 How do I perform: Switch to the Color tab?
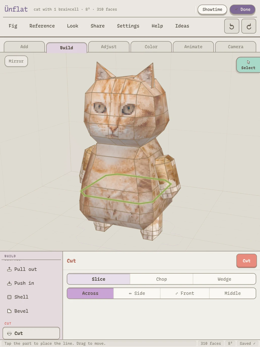tap(151, 47)
